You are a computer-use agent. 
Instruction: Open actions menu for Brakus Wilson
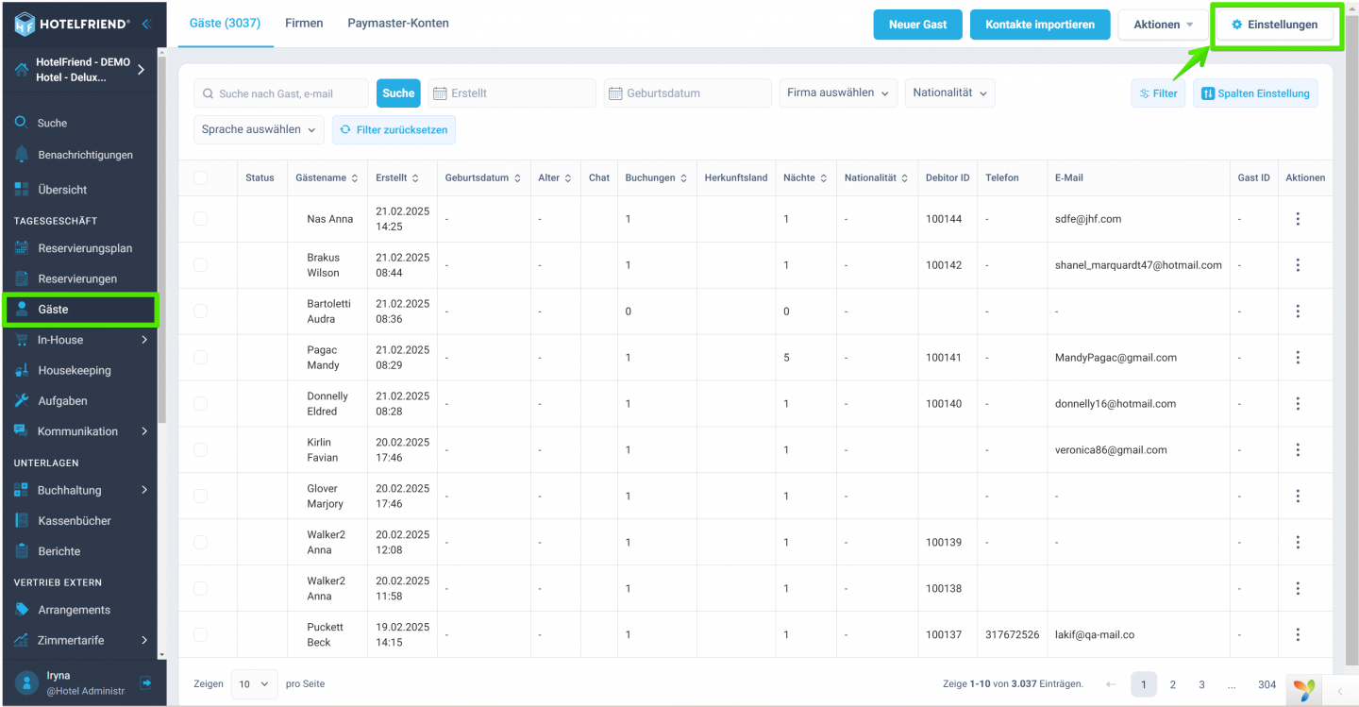pos(1298,265)
